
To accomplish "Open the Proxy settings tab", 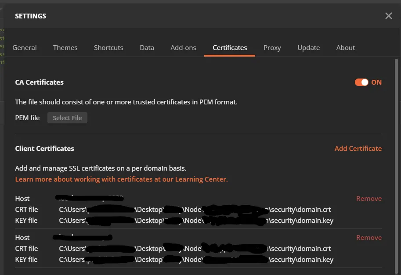I will click(x=272, y=48).
